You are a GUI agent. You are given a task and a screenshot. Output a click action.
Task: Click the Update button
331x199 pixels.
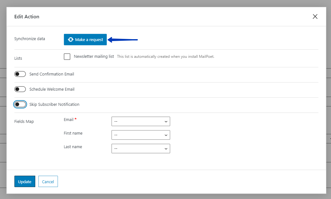click(25, 181)
